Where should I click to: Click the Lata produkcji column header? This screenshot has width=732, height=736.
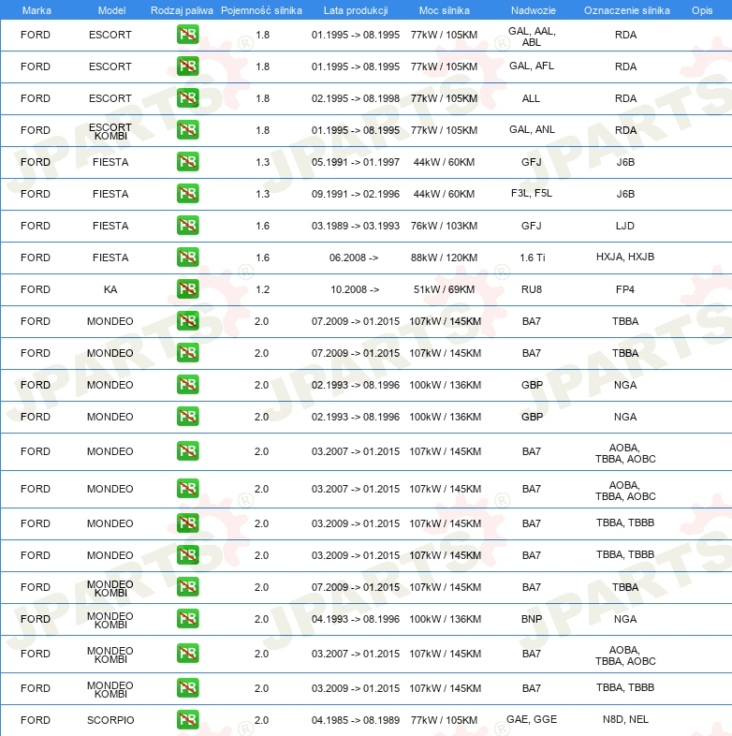[356, 10]
